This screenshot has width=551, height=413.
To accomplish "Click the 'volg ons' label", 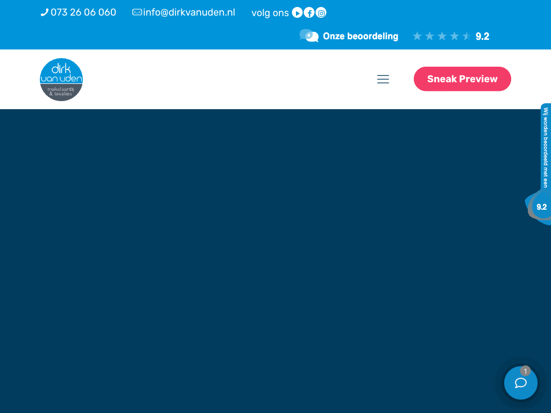I will 270,13.
